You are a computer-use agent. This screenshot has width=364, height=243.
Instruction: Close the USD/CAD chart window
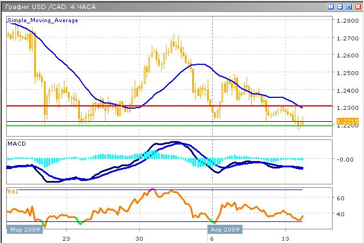[357, 6]
